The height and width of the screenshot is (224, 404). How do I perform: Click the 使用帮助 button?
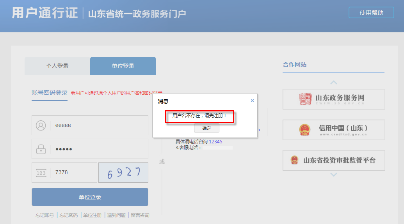tap(371, 13)
